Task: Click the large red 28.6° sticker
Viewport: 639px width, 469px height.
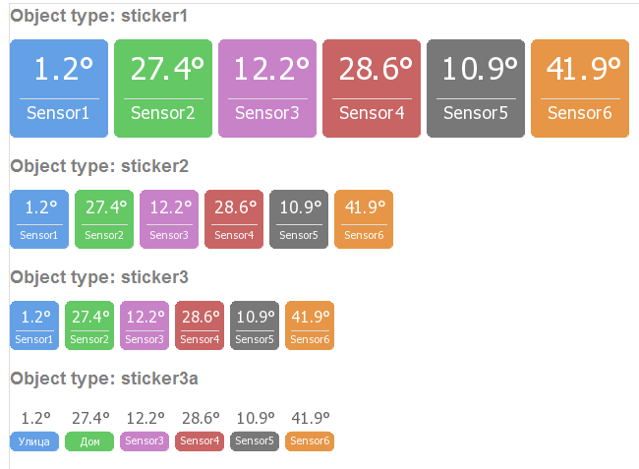Action: click(x=371, y=88)
